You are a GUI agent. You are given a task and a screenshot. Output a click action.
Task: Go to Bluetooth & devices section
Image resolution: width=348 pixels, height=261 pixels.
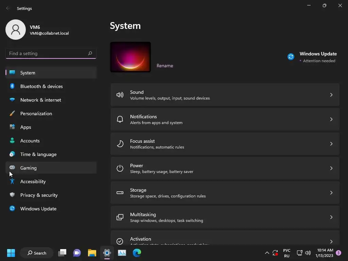[51, 86]
